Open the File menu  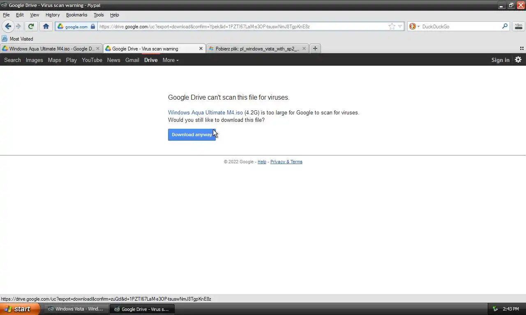[x=6, y=15]
